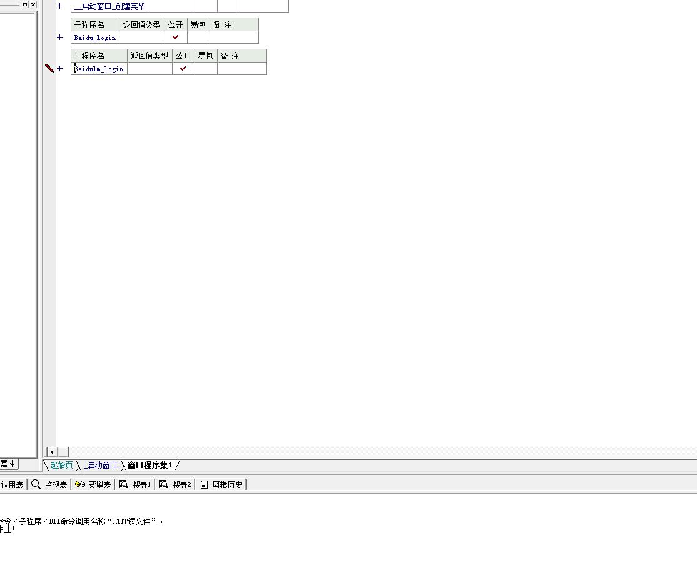The height and width of the screenshot is (572, 697).
Task: Click the Baidulm_login subroutine name field
Action: pyautogui.click(x=99, y=69)
